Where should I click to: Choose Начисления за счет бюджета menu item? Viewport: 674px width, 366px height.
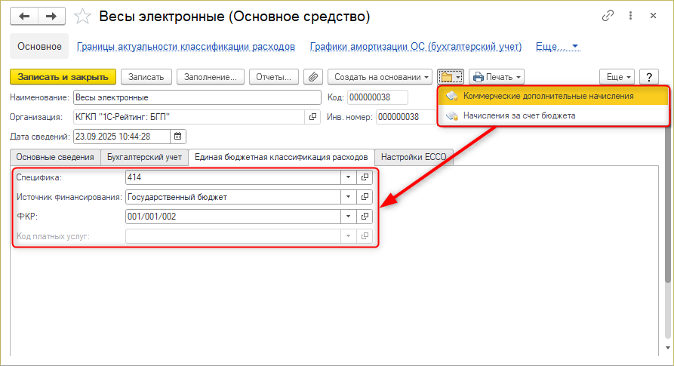519,115
